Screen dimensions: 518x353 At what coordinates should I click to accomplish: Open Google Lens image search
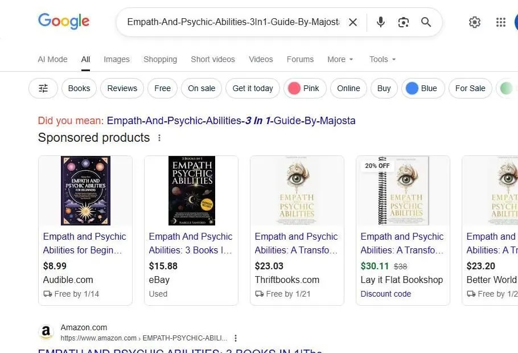pyautogui.click(x=404, y=22)
